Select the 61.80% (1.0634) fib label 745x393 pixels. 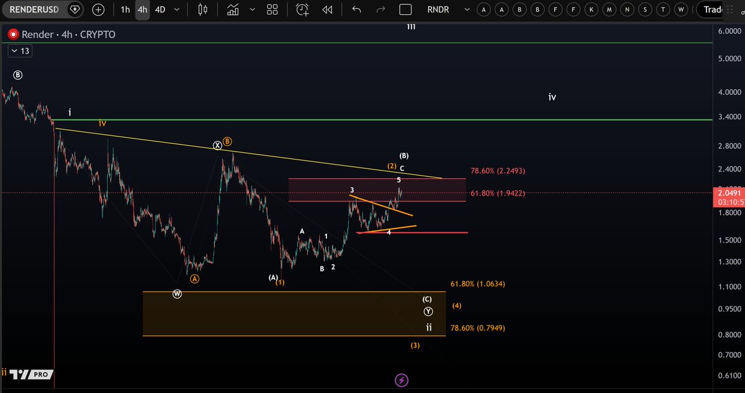point(477,284)
